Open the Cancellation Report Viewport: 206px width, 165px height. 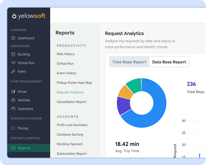pos(71,102)
